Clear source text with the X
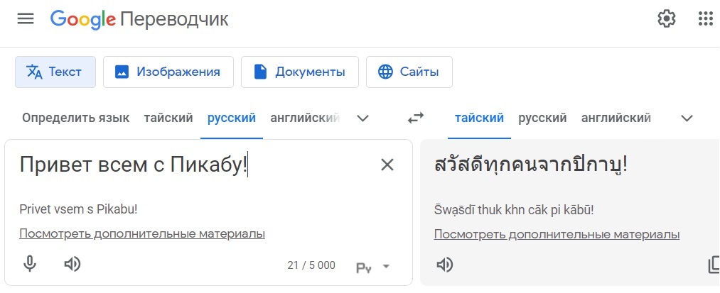Screen dimensions: 720x293 tap(387, 165)
